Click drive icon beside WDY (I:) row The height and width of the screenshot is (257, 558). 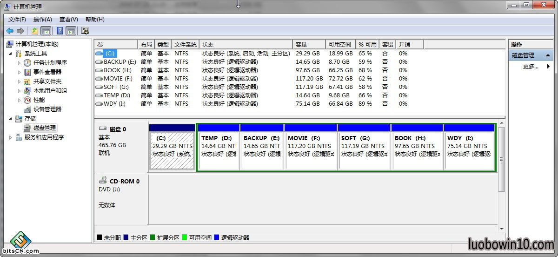[99, 104]
